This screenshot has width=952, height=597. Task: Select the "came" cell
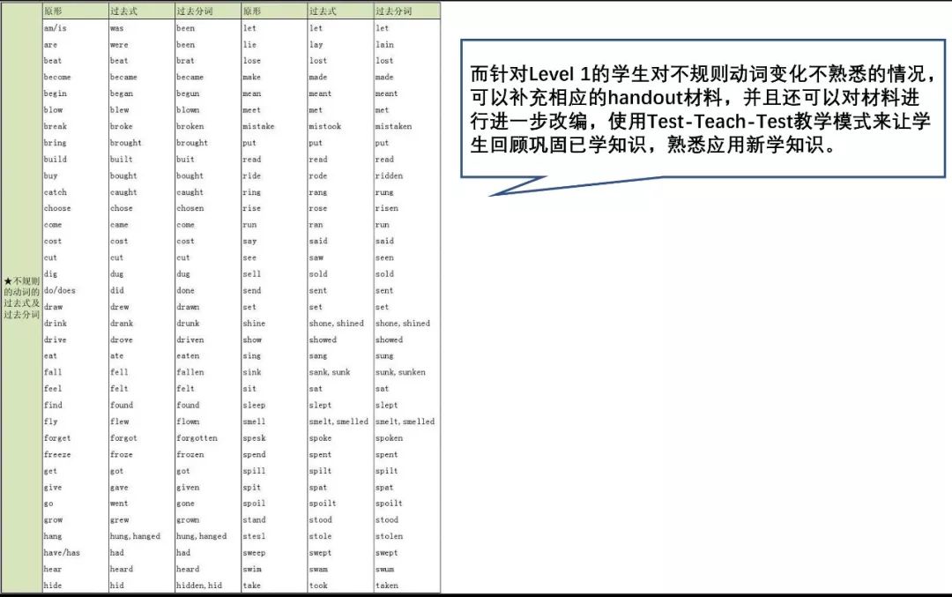[119, 225]
